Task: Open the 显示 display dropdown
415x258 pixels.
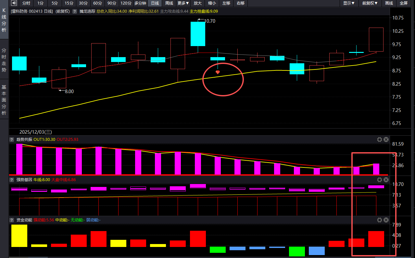Action: click(349, 3)
